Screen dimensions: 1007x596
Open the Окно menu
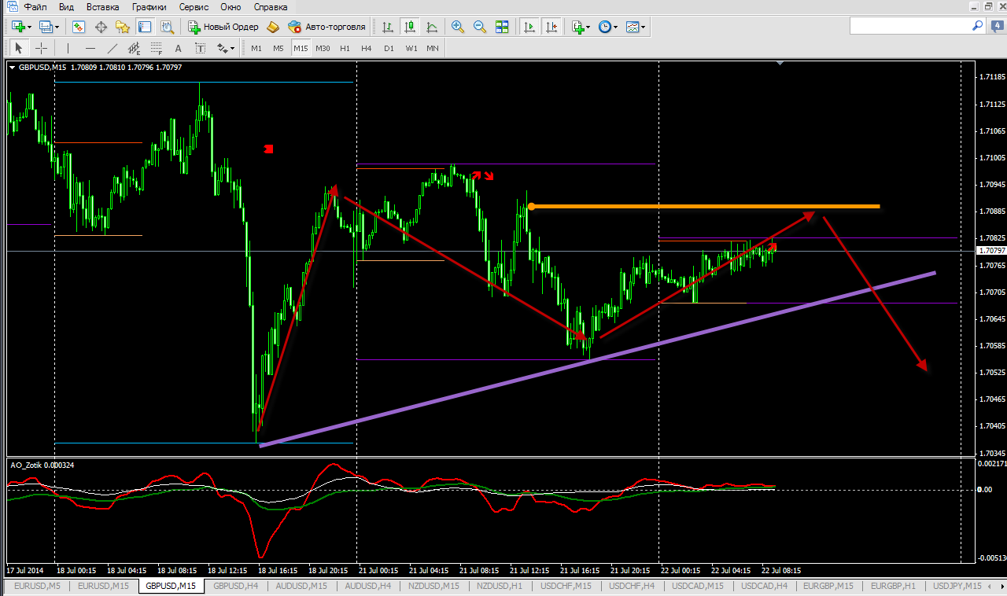pyautogui.click(x=231, y=6)
